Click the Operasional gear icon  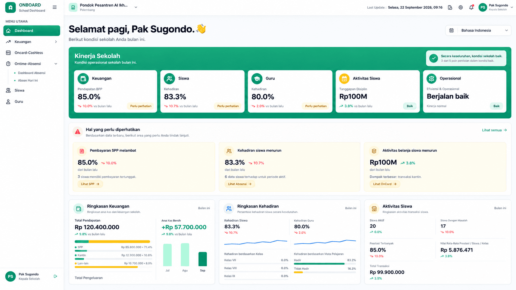coord(432,79)
